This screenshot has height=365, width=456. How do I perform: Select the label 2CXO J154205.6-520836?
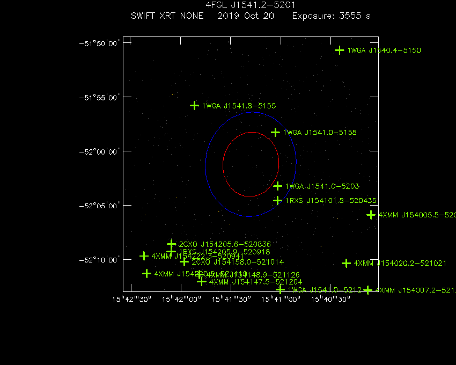click(x=225, y=244)
